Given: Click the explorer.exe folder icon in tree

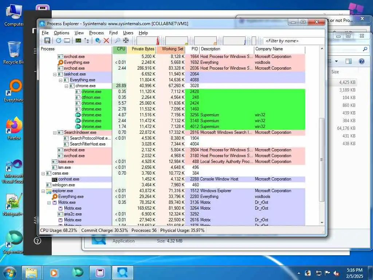Looking at the screenshot, I should (x=49, y=191).
